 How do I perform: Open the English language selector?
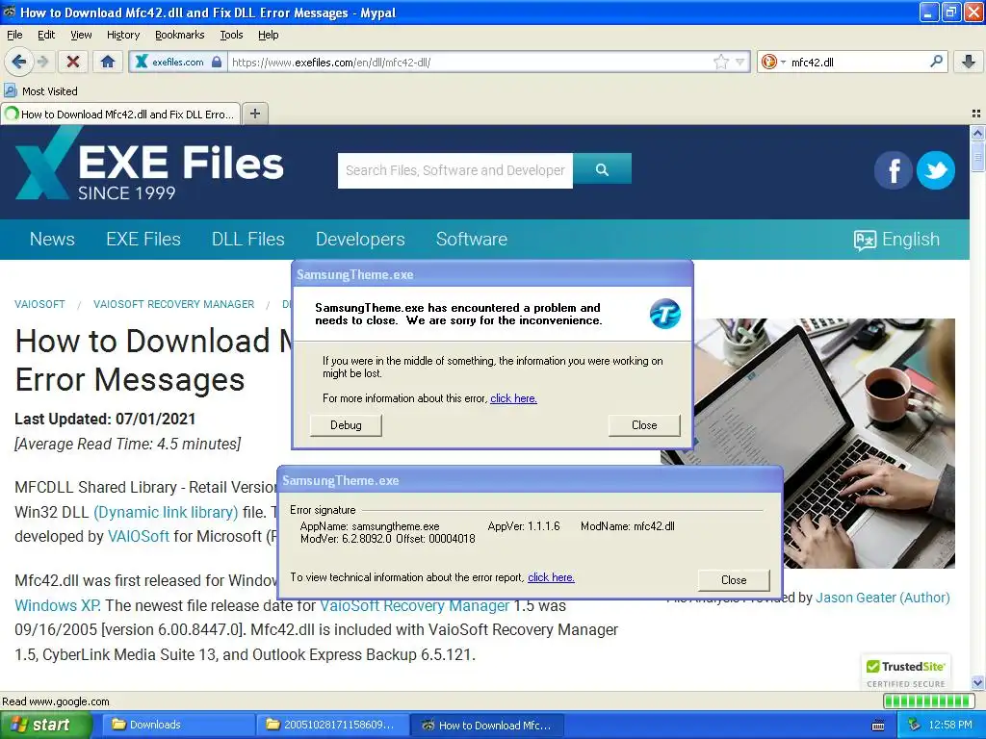[896, 239]
